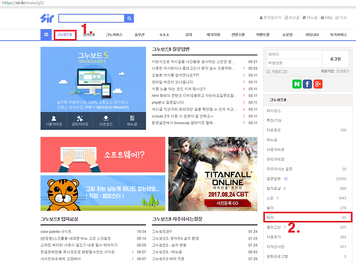Viewport: 356px width, 263px height.
Task: Open the tiger 웹마스터 banner
Action: 103,193
